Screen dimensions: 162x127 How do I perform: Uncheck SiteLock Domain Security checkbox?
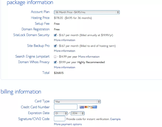pos(55,35)
